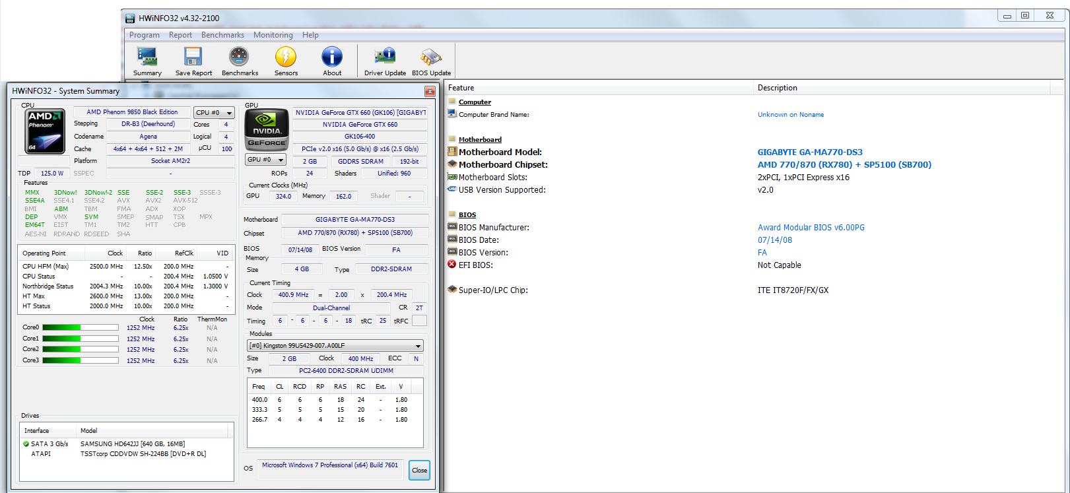
Task: Select the Motherboard Chipset row
Action: [503, 165]
